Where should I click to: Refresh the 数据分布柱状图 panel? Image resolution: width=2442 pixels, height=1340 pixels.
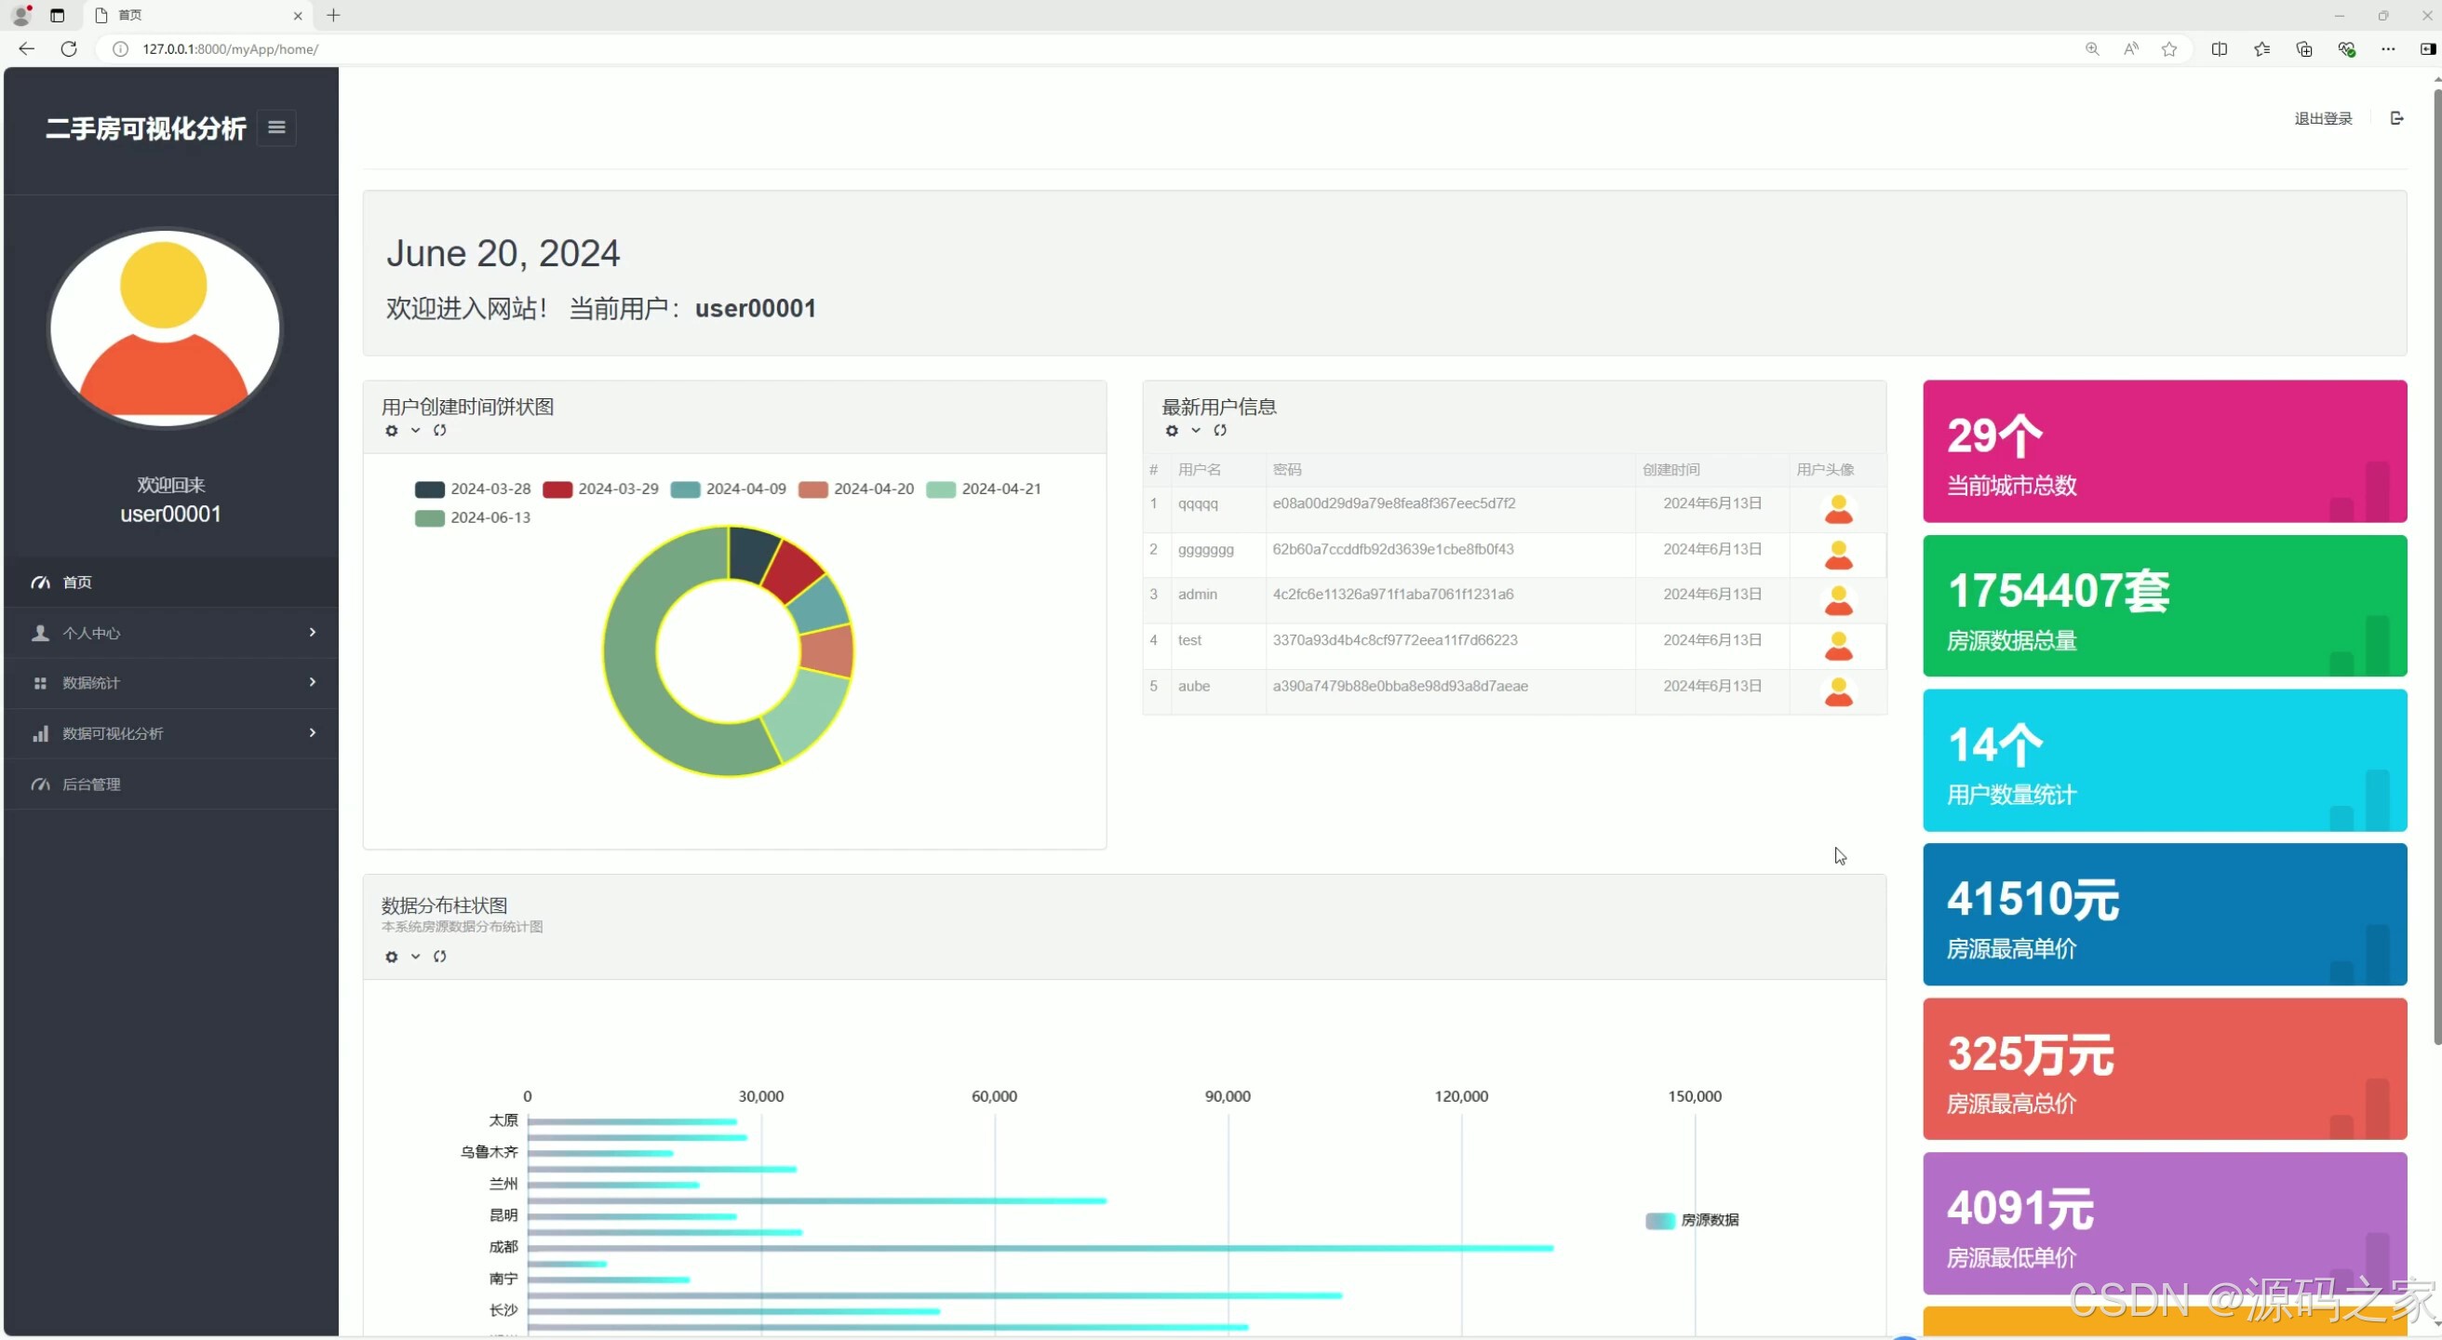pyautogui.click(x=440, y=957)
